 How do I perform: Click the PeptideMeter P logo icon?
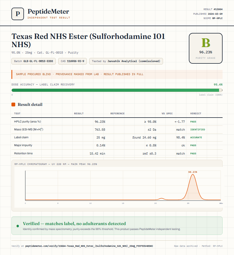[x=18, y=14]
